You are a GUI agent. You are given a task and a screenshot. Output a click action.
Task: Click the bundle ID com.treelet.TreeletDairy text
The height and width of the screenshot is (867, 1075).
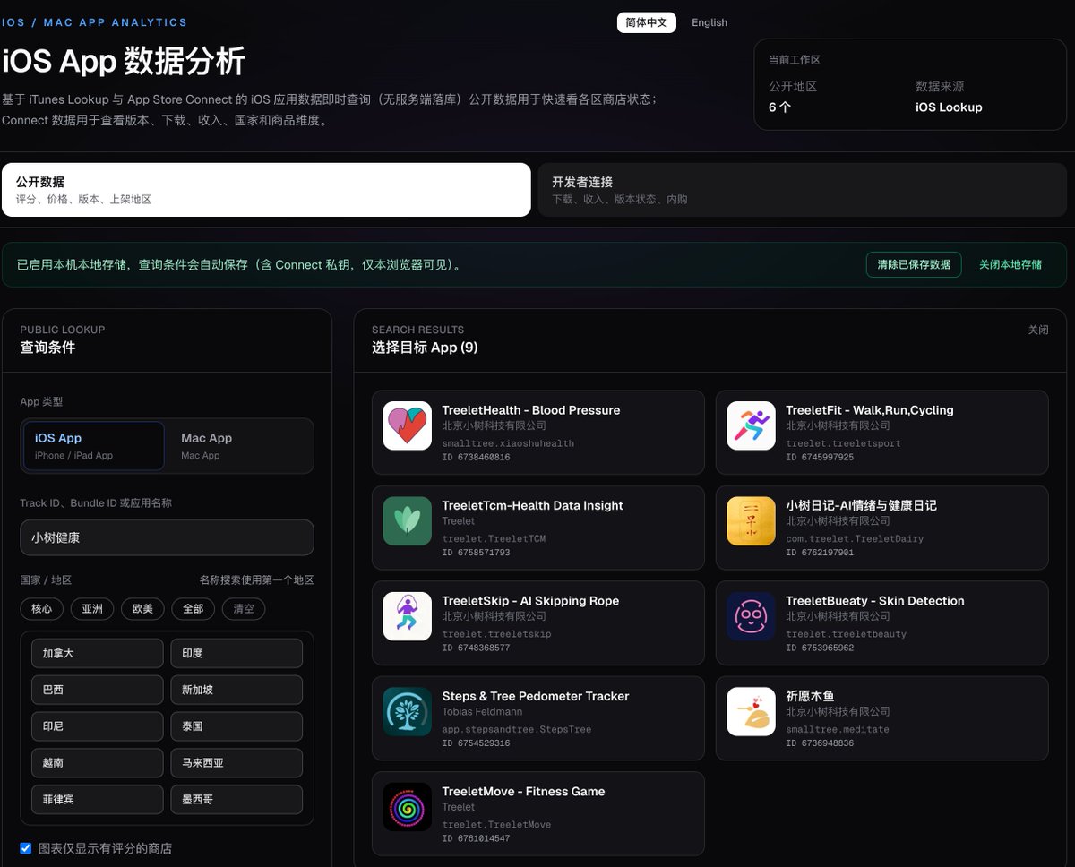[855, 538]
